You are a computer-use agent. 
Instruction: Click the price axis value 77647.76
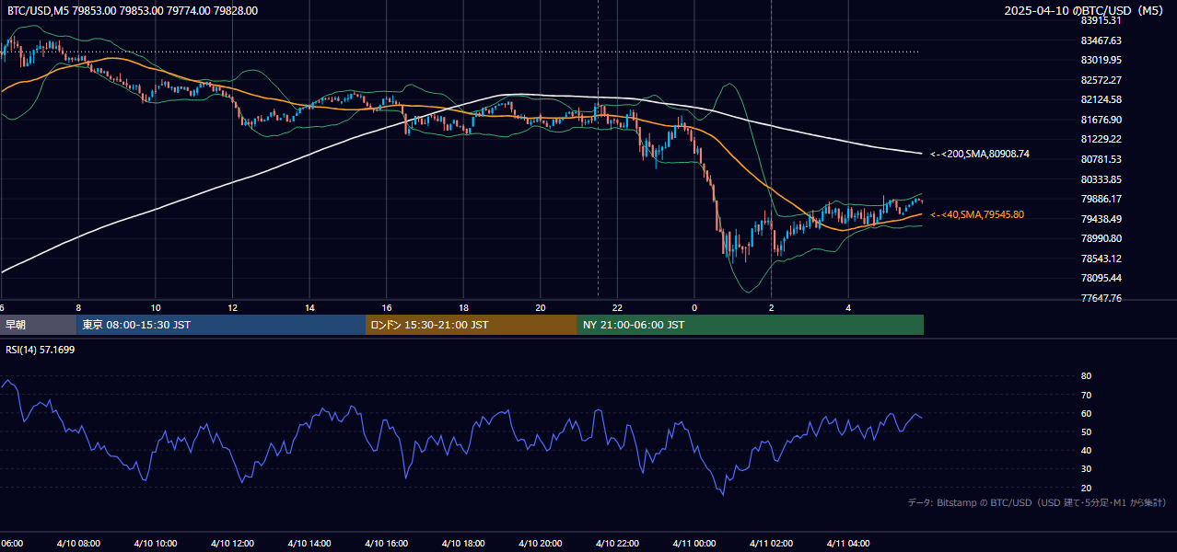(x=1101, y=298)
